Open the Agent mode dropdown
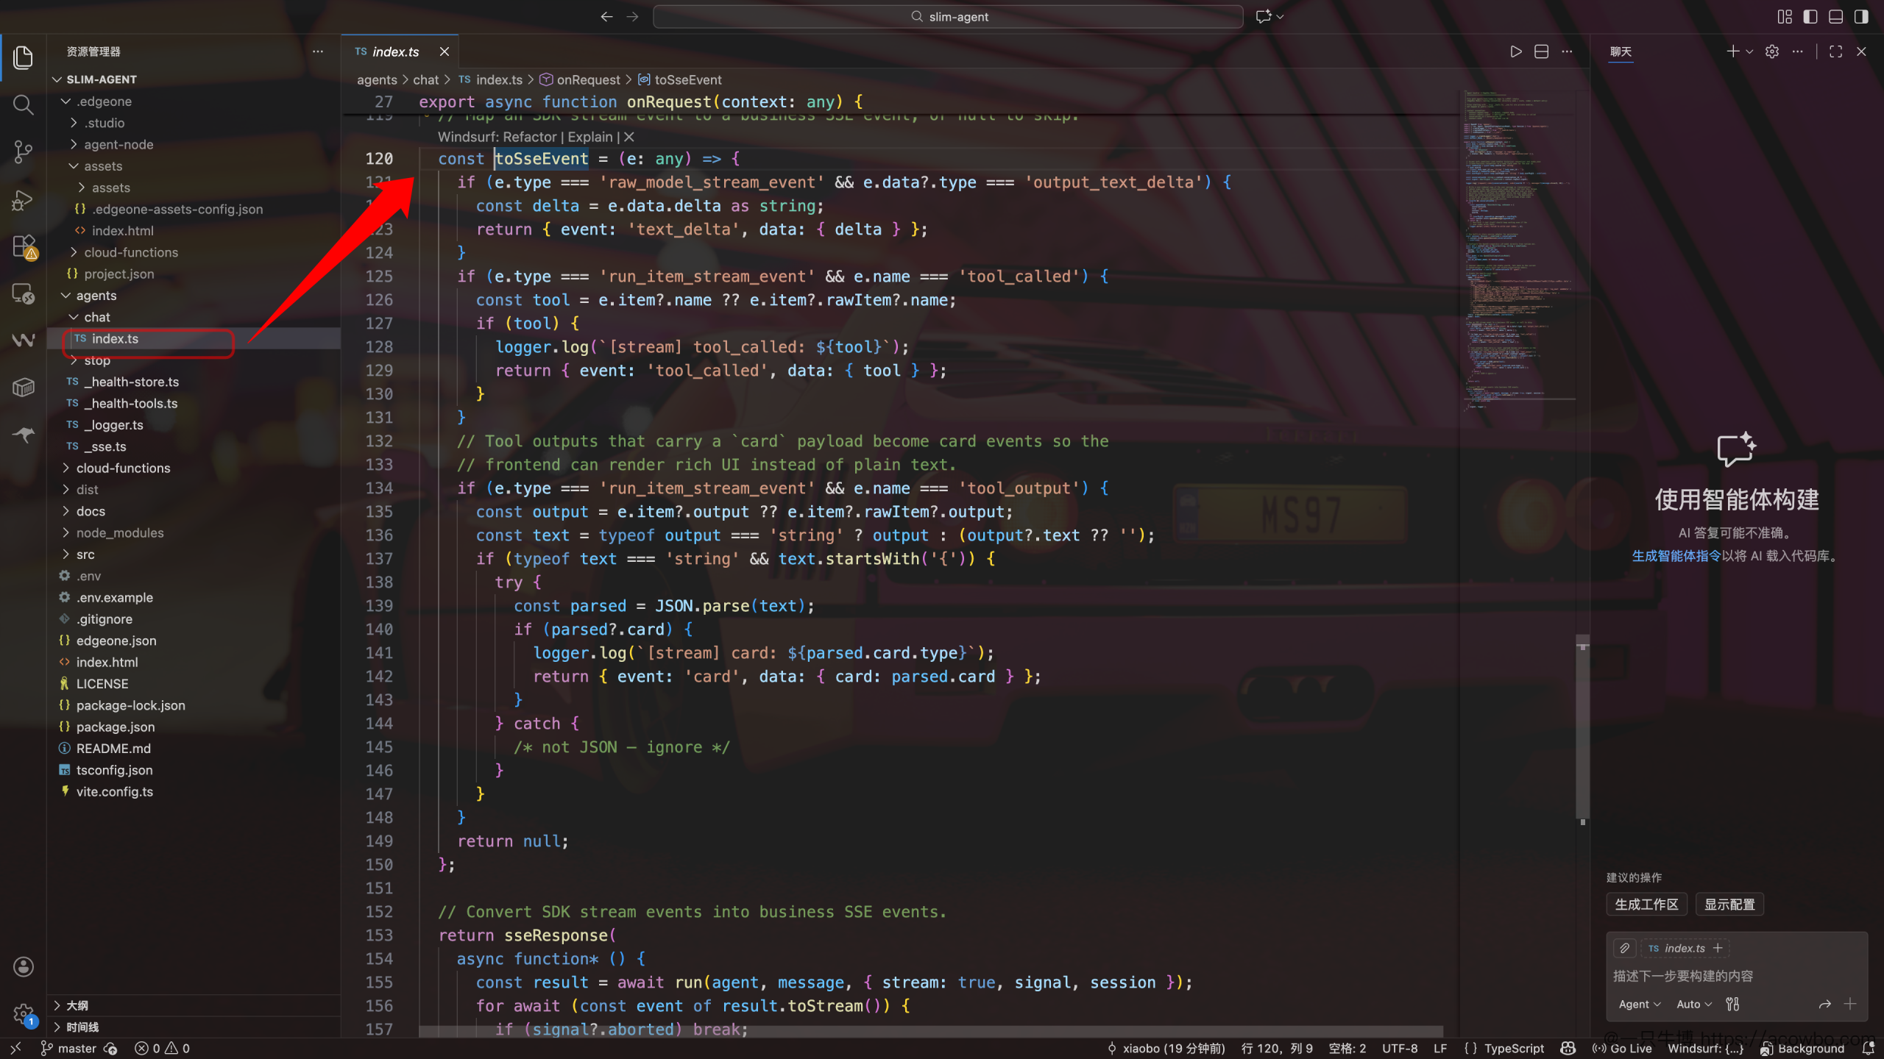The width and height of the screenshot is (1884, 1059). pyautogui.click(x=1640, y=1004)
